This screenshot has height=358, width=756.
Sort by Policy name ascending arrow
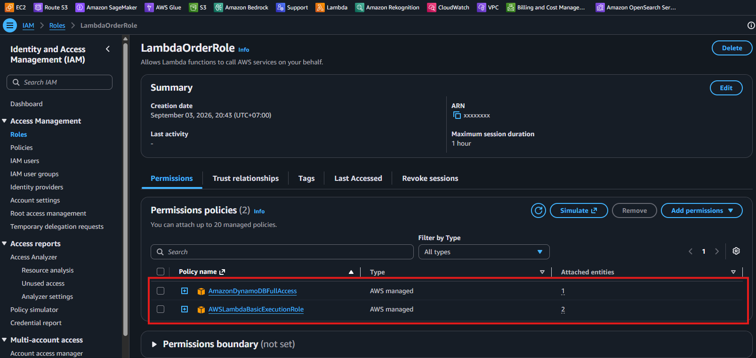(351, 272)
